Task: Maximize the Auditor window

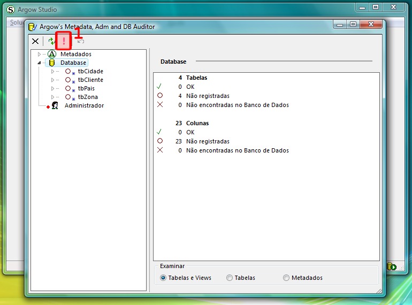Action: (353, 25)
